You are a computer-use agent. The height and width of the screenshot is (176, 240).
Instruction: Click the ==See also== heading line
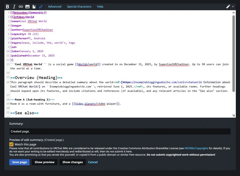coord(25,113)
